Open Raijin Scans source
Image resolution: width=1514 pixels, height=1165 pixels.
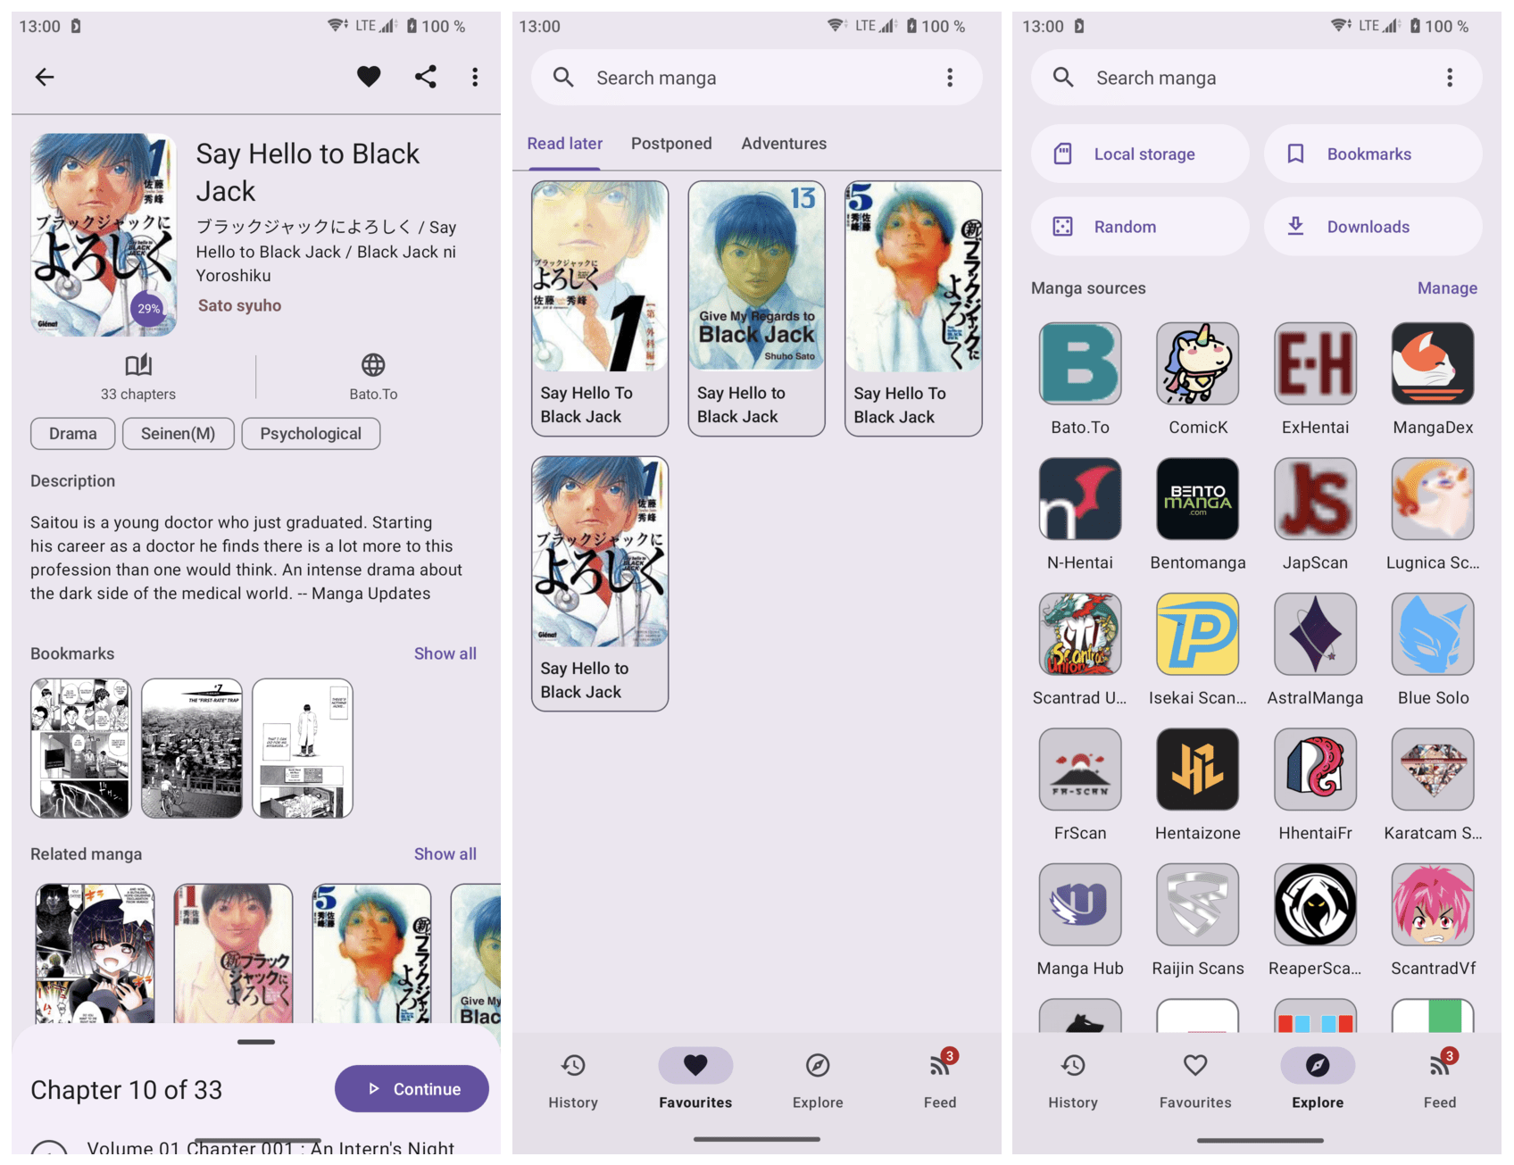tap(1198, 920)
